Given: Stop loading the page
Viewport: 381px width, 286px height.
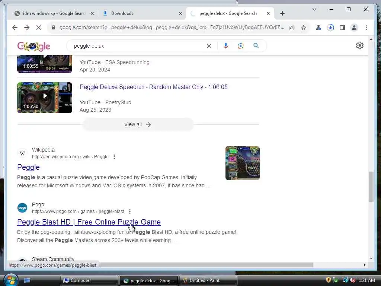Looking at the screenshot, I should (39, 28).
